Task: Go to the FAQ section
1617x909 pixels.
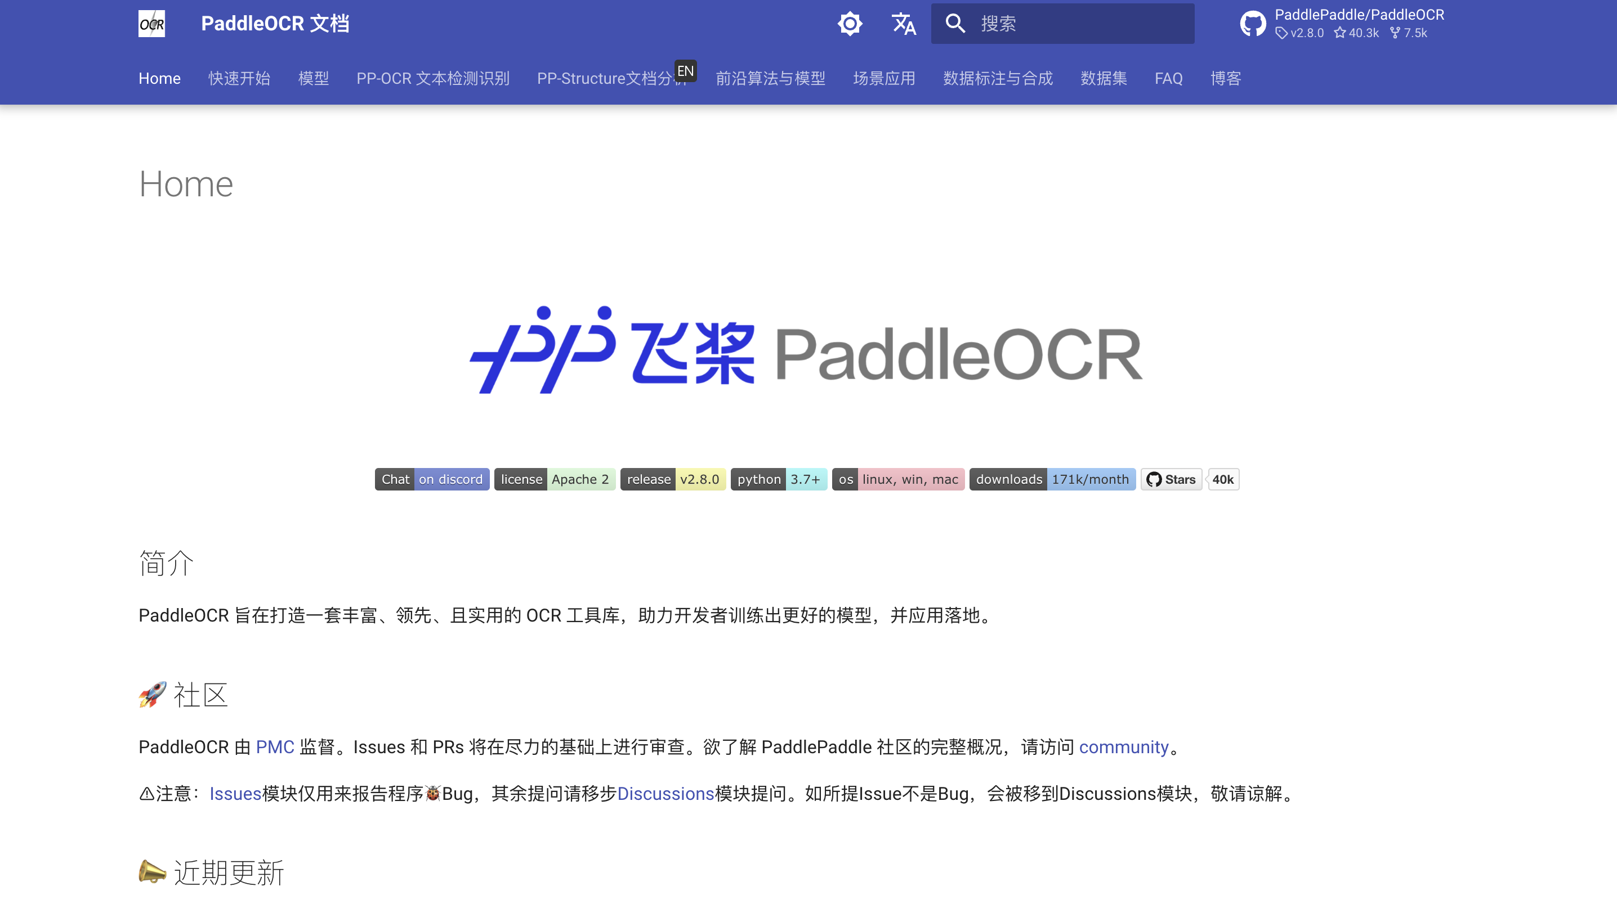Action: tap(1168, 78)
